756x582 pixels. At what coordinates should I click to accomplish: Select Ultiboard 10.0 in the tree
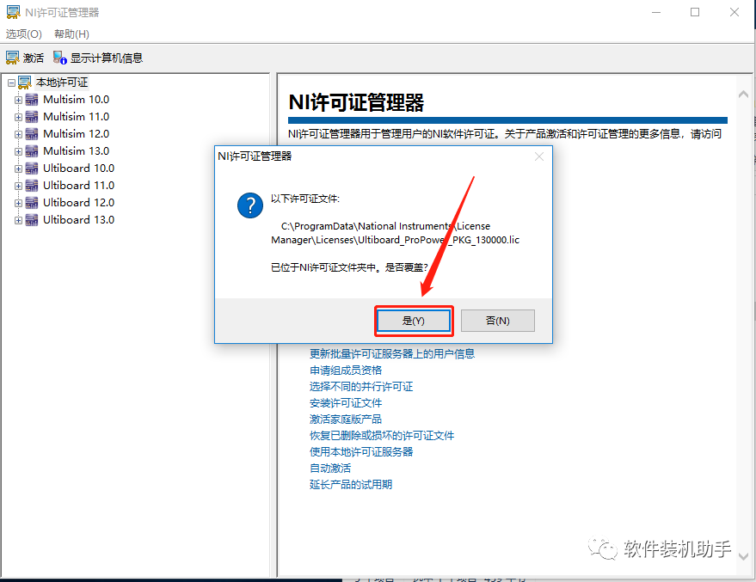click(x=78, y=168)
